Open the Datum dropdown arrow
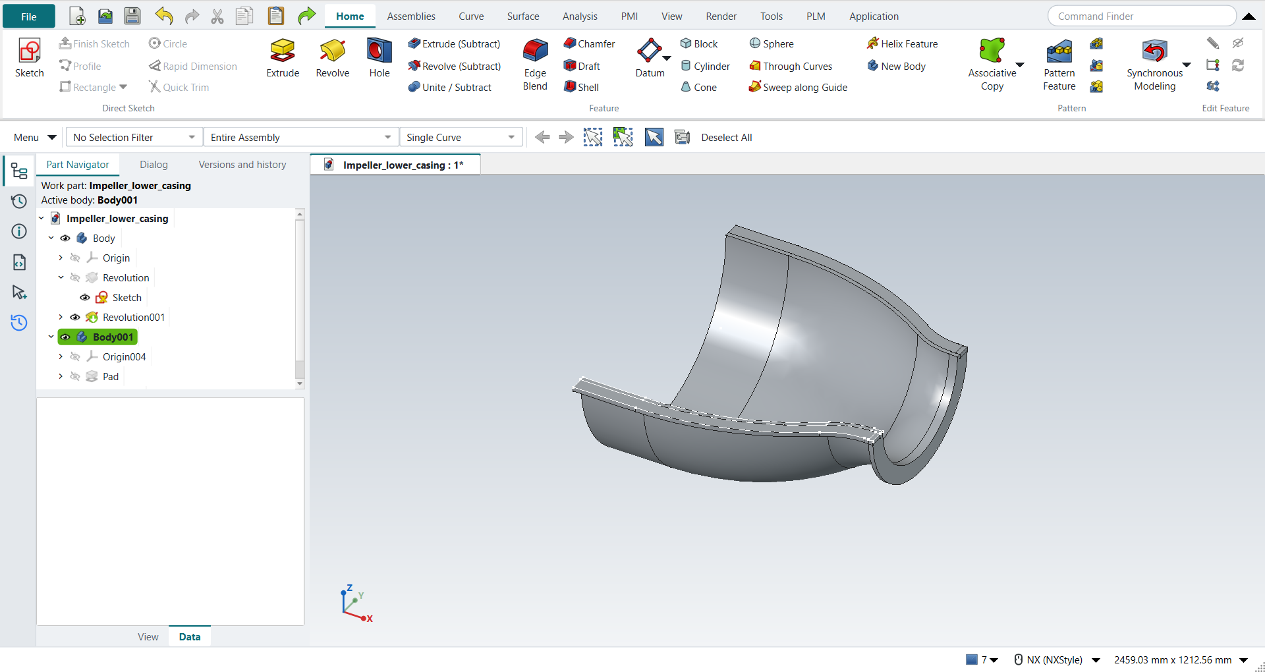Viewport: 1265px width, 672px height. [667, 59]
